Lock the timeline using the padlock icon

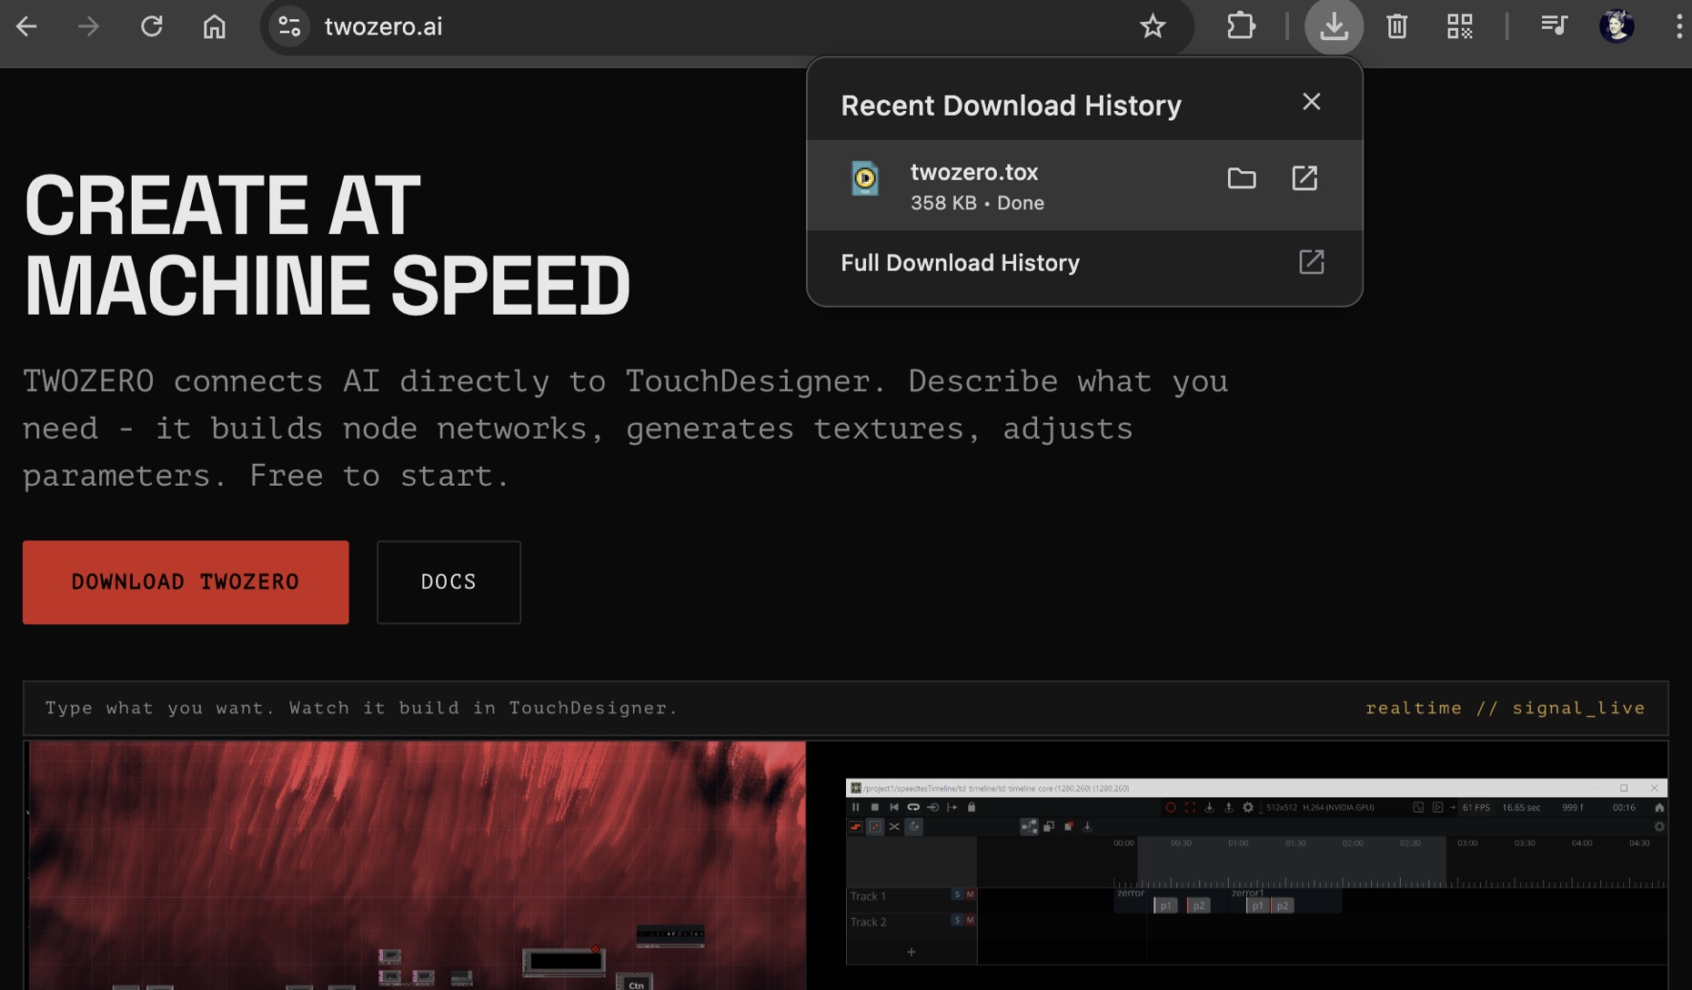point(972,807)
